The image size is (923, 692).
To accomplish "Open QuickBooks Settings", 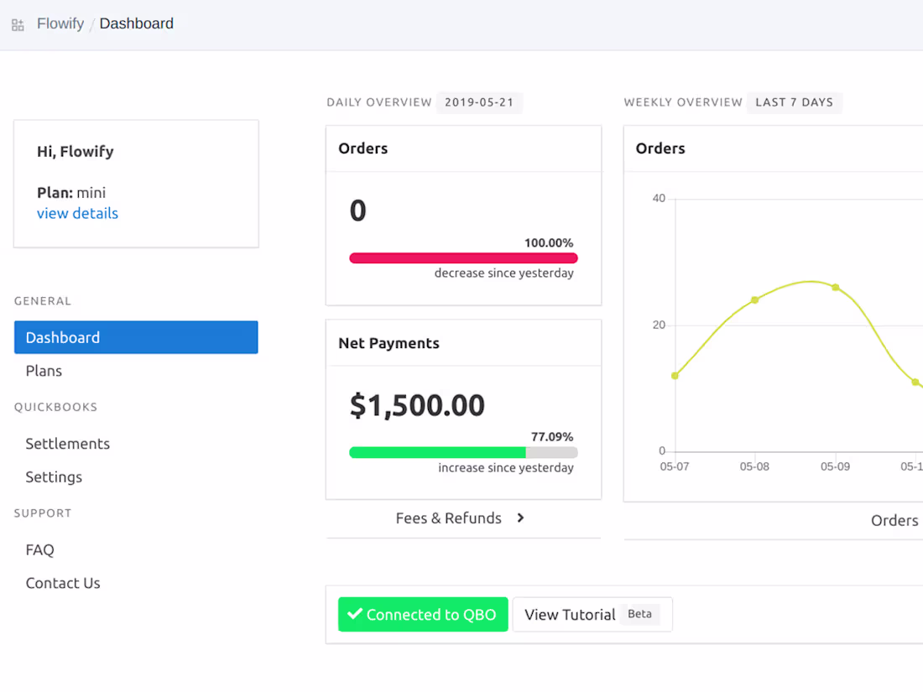I will coord(54,476).
